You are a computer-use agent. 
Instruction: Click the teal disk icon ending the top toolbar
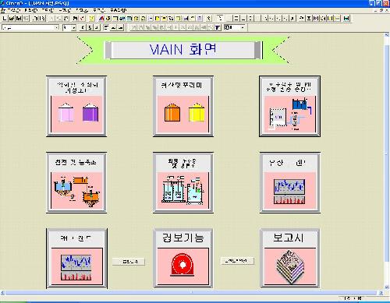(x=346, y=18)
